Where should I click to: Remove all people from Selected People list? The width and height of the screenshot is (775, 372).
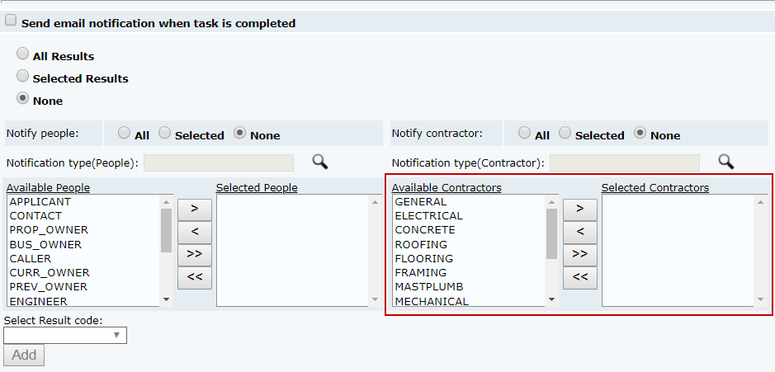point(195,276)
